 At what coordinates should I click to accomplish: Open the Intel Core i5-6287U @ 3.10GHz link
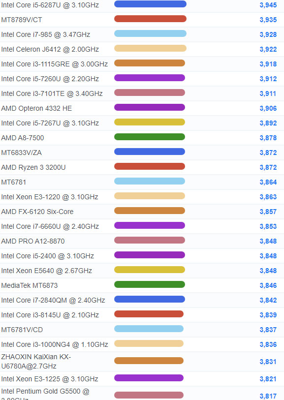pos(50,5)
